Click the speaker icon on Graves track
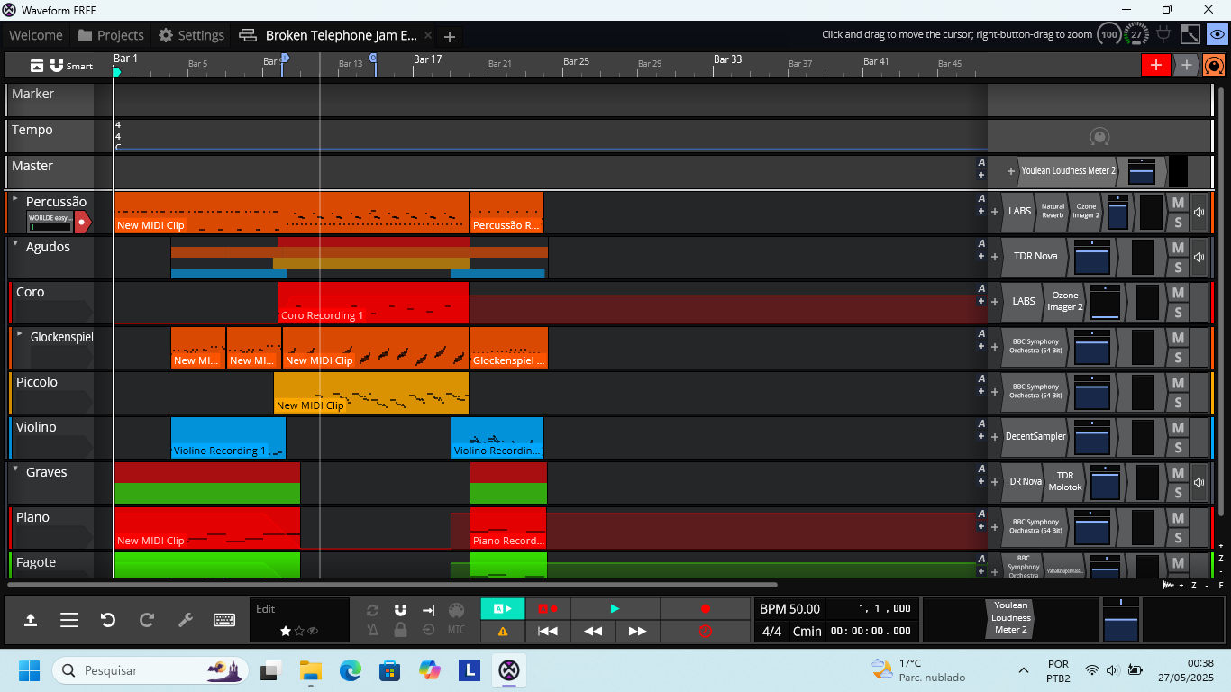Viewport: 1231px width, 692px height. coord(1199,482)
